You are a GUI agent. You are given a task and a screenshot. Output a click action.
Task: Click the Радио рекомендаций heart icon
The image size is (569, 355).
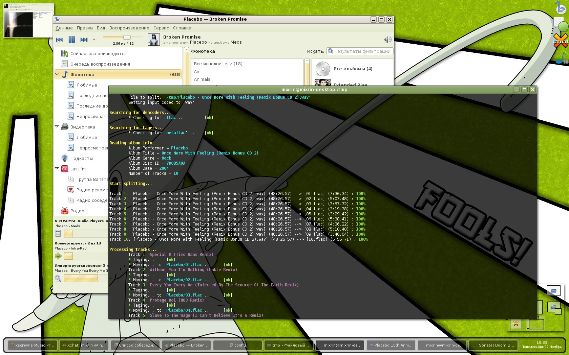(70, 190)
